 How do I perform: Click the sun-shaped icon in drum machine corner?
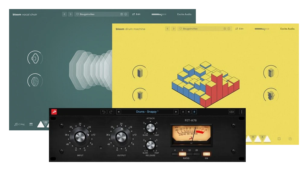click(x=290, y=139)
